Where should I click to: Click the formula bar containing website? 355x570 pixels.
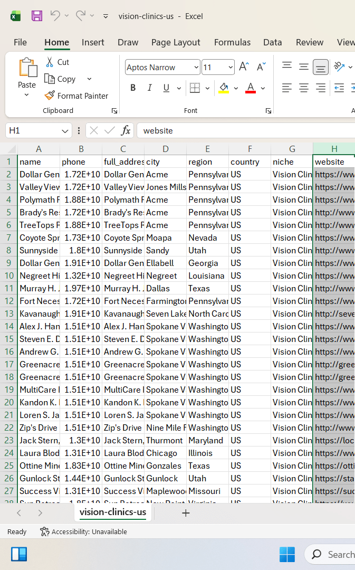246,130
